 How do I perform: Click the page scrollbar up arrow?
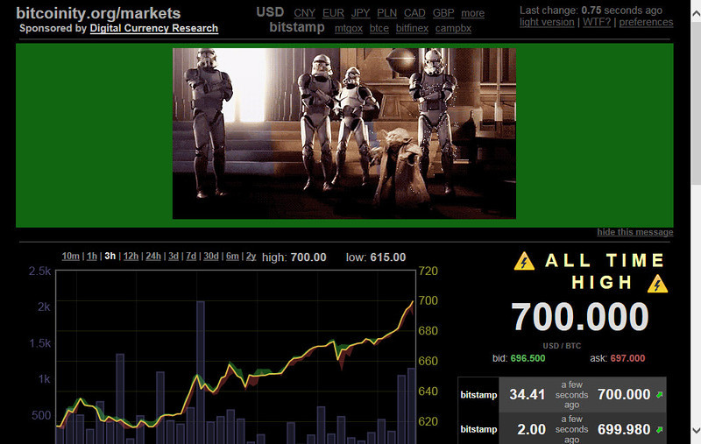click(696, 13)
